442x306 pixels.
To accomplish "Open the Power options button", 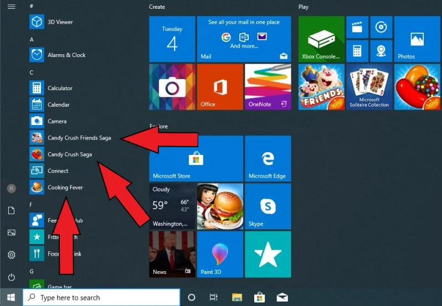I will (11, 277).
